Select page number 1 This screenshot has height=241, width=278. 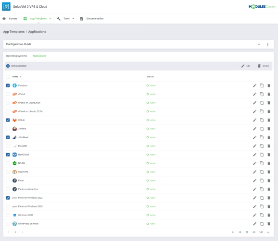click(15, 232)
